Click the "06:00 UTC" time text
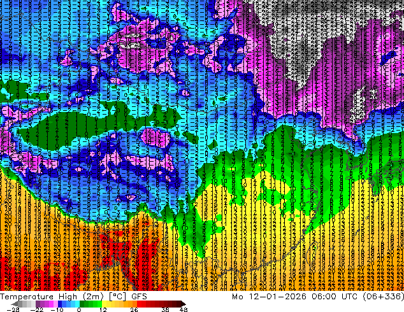The width and height of the screenshot is (404, 312). [x=335, y=297]
